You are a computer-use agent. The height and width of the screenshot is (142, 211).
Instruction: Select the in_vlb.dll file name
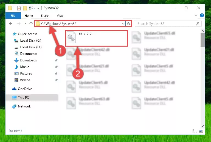click(86, 33)
